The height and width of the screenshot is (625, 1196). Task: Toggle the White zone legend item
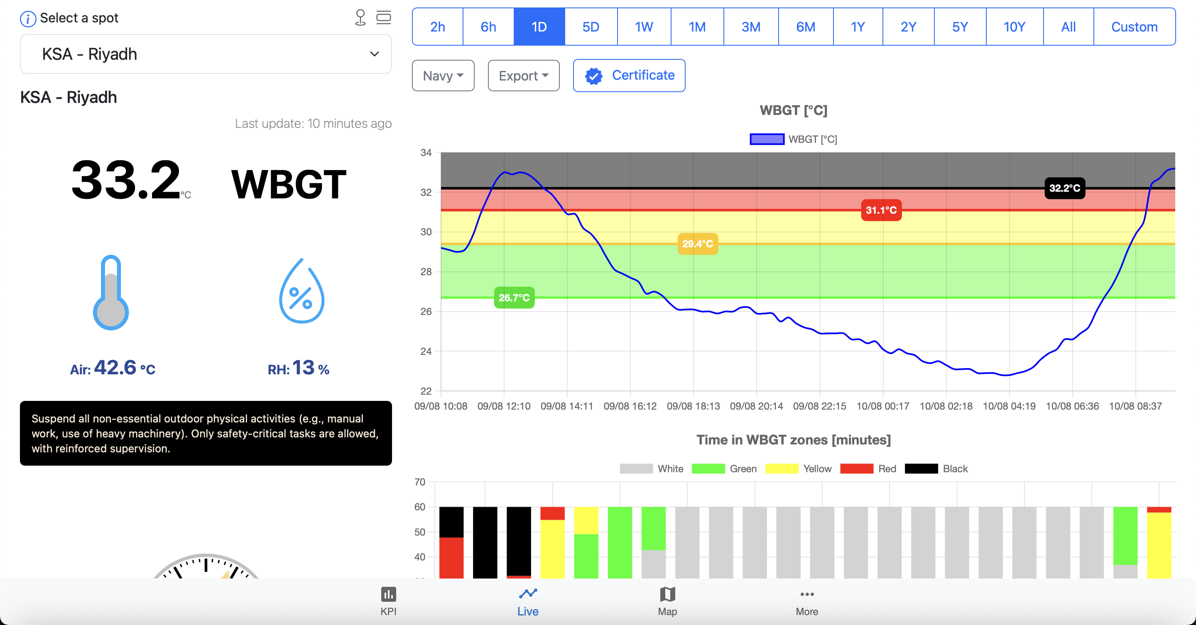tap(652, 469)
